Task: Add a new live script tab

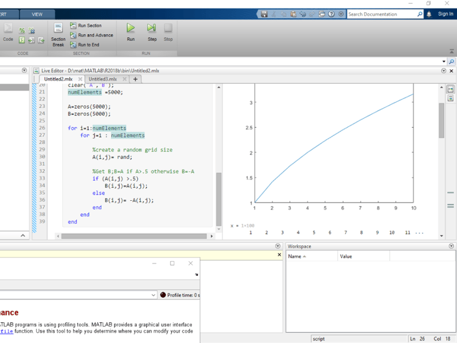Action: [135, 79]
